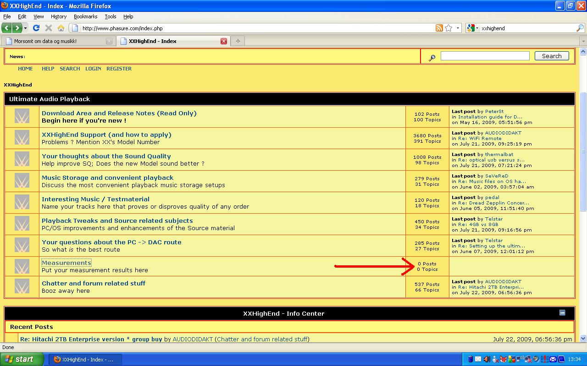
Task: Go back with the browser Back arrow
Action: click(7, 28)
